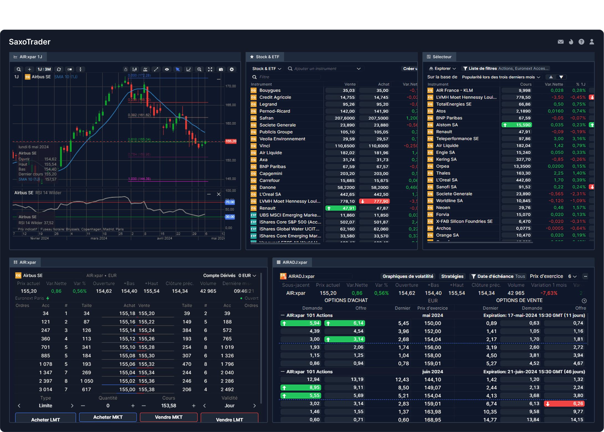Click the quantity input field showing 0
This screenshot has height=432, width=604.
(108, 405)
